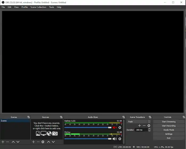Remove scene transition with minus icon
The height and width of the screenshot is (149, 186).
tap(144, 126)
